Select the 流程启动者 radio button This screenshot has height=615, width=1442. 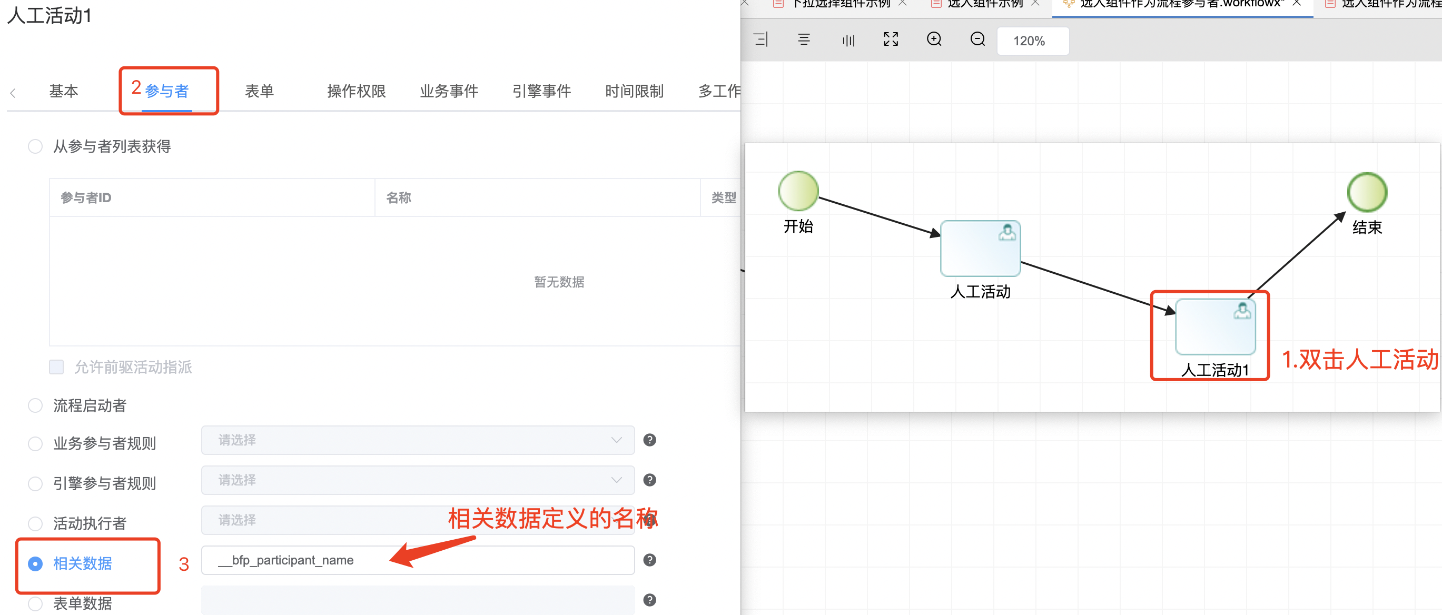click(x=35, y=406)
